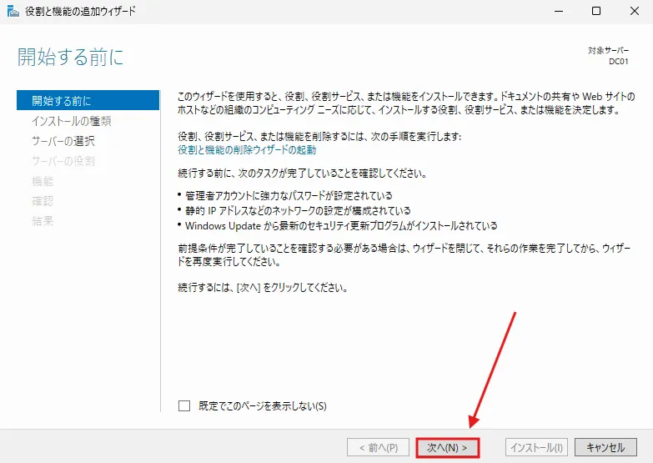The image size is (653, 463).
Task: Select 機能 step in sidebar
Action: coord(43,181)
